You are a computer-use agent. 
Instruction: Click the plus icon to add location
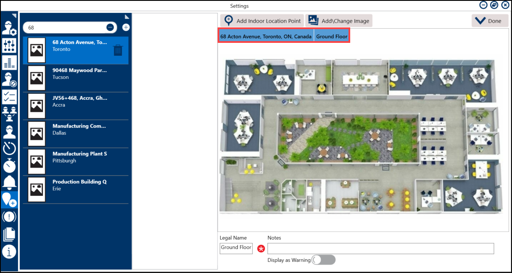pyautogui.click(x=126, y=27)
